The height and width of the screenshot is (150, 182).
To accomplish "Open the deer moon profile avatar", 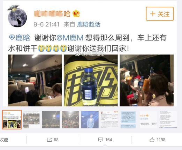I will tap(17, 16).
